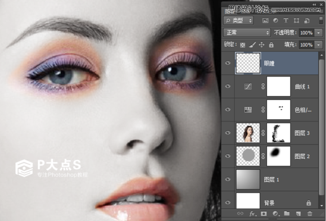Select the 图层 1 gradient thumbnail
Image resolution: width=326 pixels, height=221 pixels.
tap(248, 179)
